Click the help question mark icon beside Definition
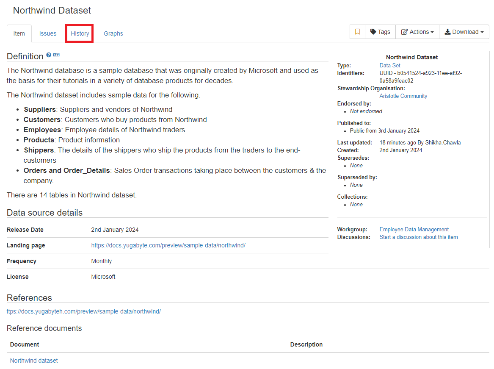The height and width of the screenshot is (369, 494). coord(49,55)
